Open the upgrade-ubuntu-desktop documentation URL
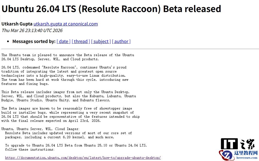 [x=83, y=158]
